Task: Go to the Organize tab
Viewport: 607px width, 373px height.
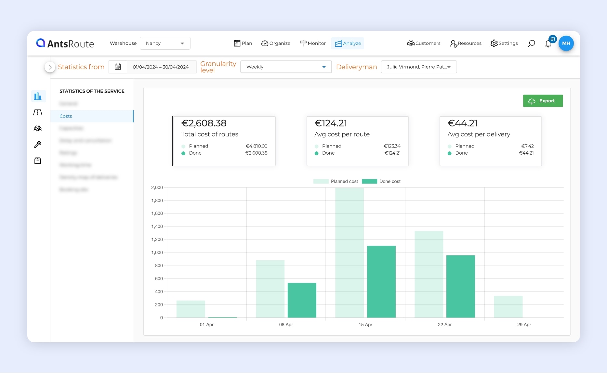Action: pos(276,43)
